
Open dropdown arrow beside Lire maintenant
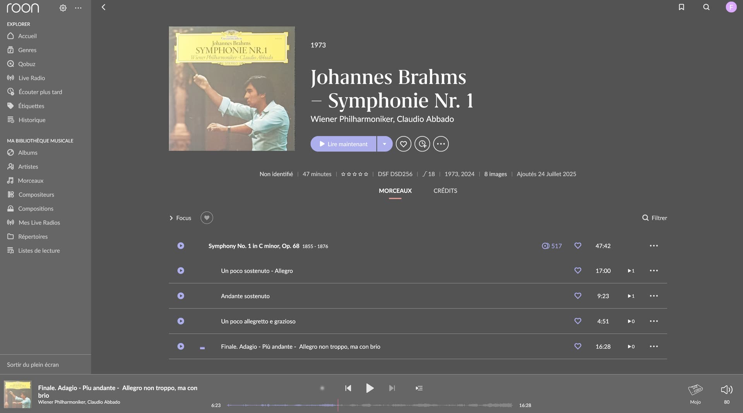(384, 144)
